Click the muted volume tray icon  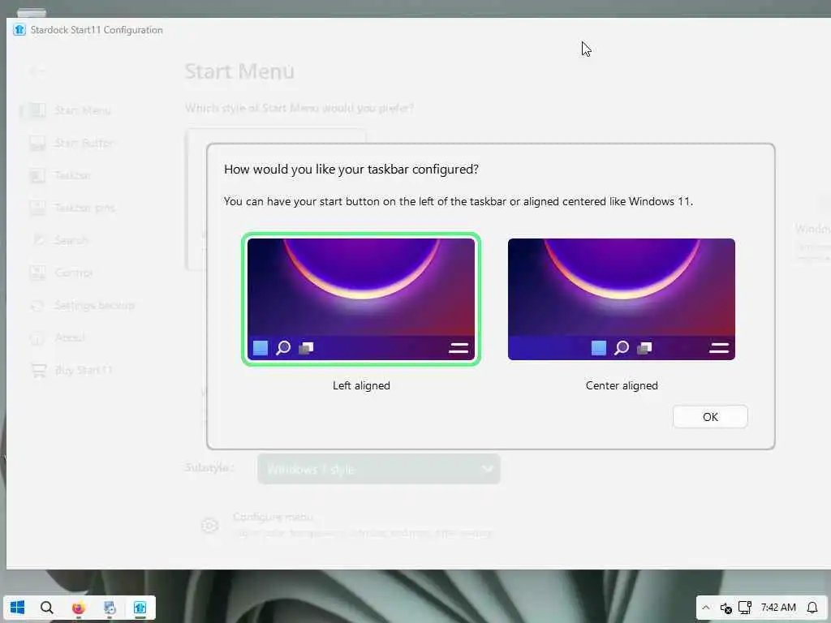click(726, 608)
